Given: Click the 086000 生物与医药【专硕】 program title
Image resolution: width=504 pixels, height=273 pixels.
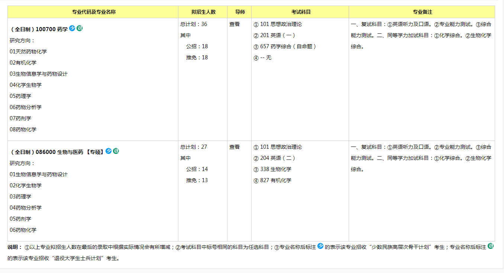Looking at the screenshot, I should [x=57, y=152].
